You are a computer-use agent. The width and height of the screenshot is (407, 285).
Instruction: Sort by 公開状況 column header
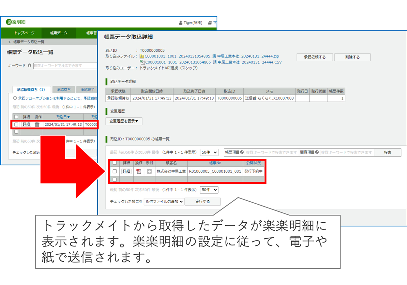(253, 163)
